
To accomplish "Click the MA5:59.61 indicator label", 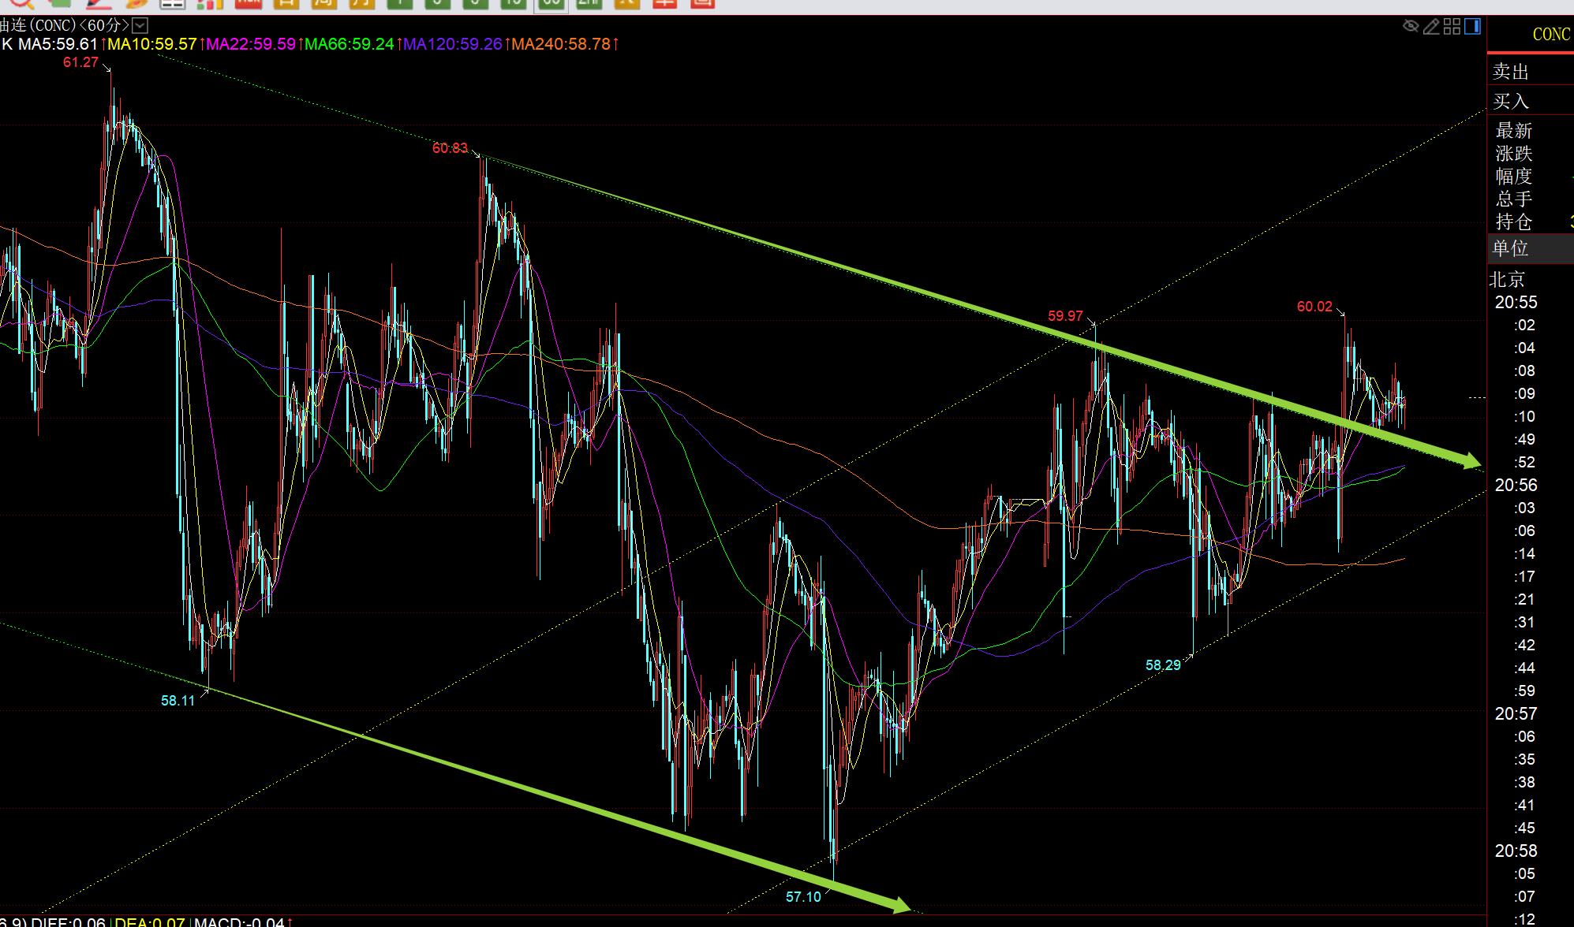I will coord(57,44).
